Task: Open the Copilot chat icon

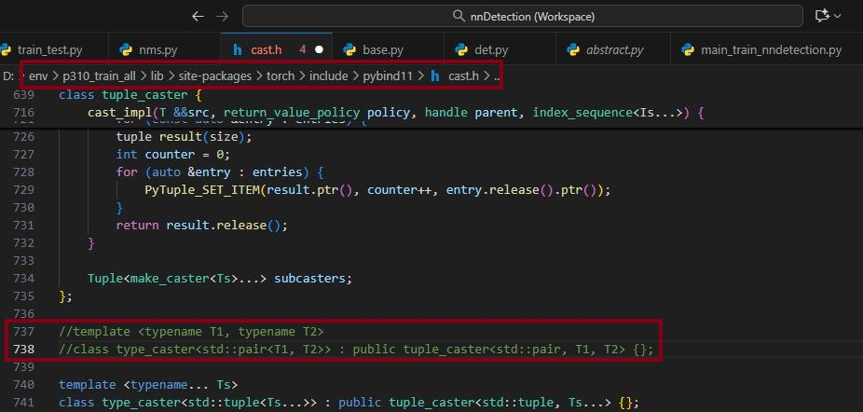Action: (x=821, y=16)
